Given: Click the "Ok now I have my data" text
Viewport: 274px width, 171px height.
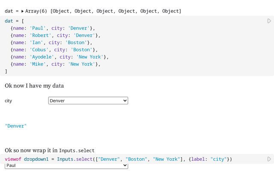Looking at the screenshot, I should pyautogui.click(x=34, y=86).
